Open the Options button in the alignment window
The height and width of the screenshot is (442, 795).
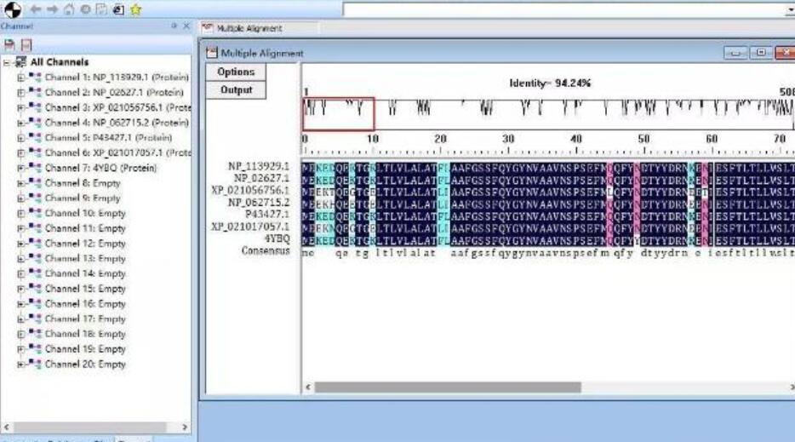(236, 72)
